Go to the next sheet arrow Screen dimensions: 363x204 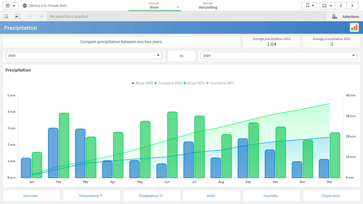click(353, 6)
